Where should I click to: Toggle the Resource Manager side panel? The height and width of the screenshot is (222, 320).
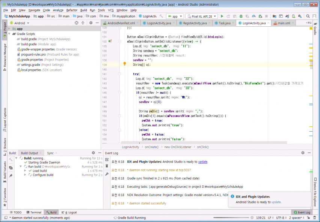pyautogui.click(x=5, y=57)
